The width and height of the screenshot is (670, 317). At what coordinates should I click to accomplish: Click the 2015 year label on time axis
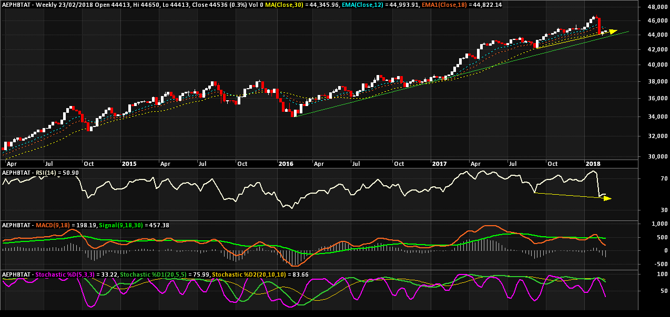click(x=129, y=164)
